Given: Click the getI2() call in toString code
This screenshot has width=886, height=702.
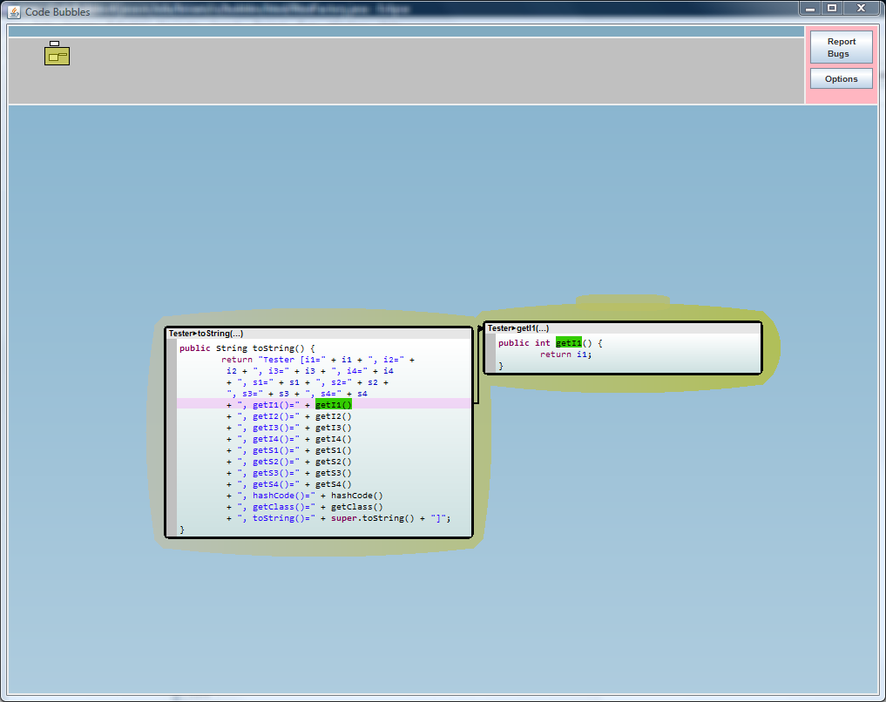Looking at the screenshot, I should pyautogui.click(x=334, y=416).
